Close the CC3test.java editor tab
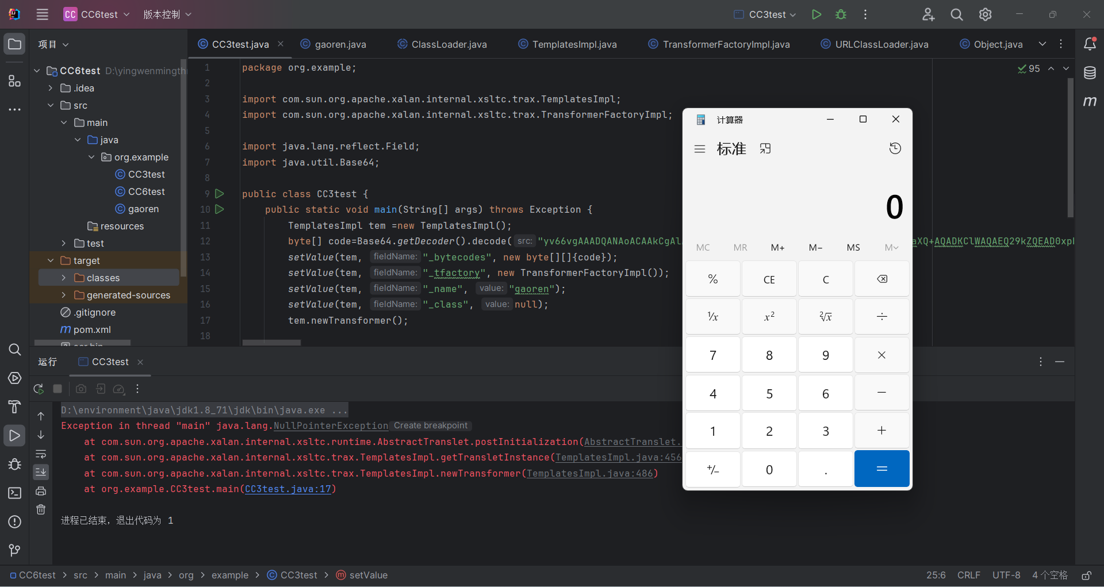 click(x=281, y=44)
